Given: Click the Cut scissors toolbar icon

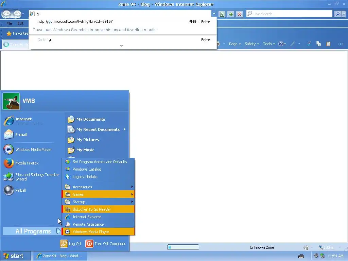Looking at the screenshot, I should [x=309, y=44].
